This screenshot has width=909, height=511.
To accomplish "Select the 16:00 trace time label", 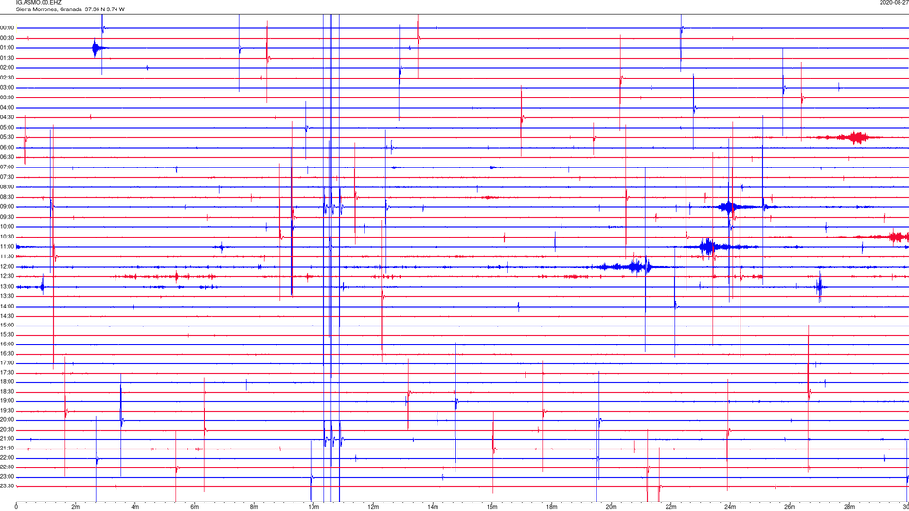I will [8, 344].
